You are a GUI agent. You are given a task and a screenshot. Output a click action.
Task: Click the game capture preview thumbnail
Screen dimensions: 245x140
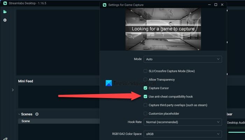[163, 29]
